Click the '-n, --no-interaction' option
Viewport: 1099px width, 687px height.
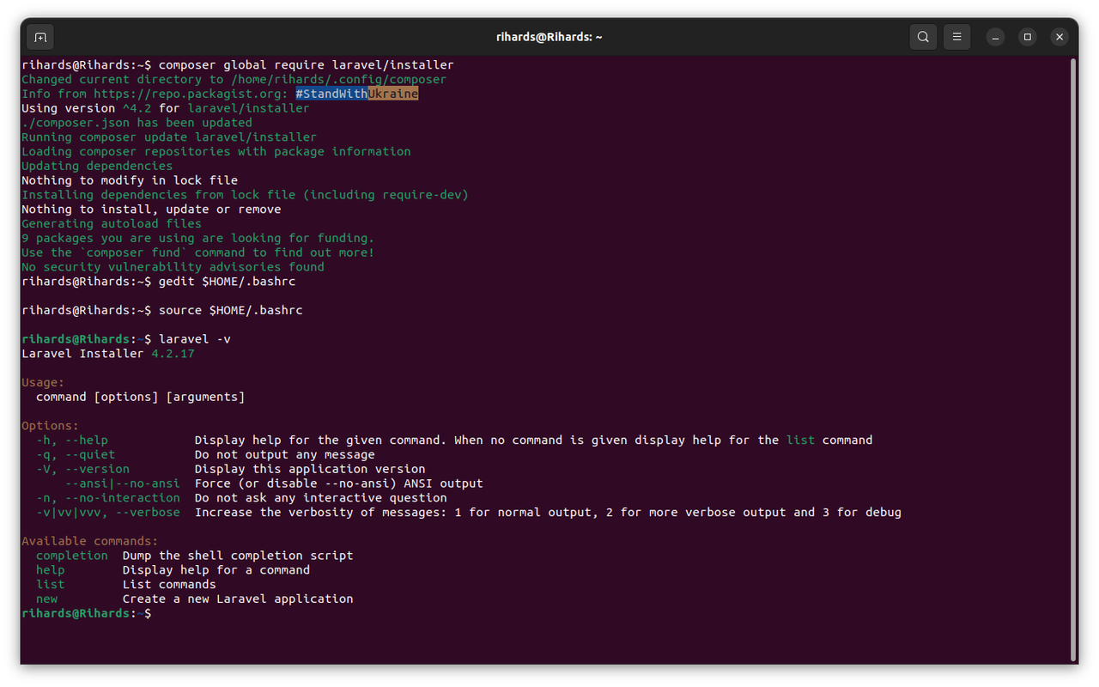pos(108,498)
